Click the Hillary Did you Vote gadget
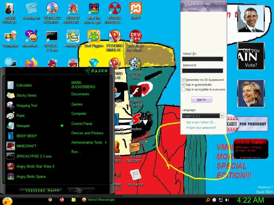The height and width of the screenshot is (205, 274). [251, 93]
